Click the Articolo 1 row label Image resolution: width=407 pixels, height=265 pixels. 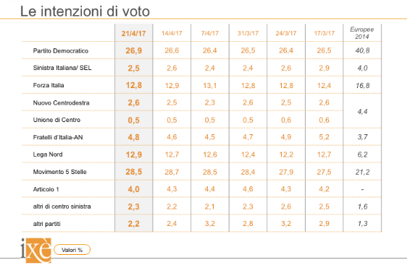click(x=46, y=189)
